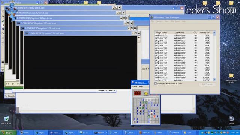Select the Ellipse tool in Paint
This screenshot has height=135, width=240.
coord(3,42)
